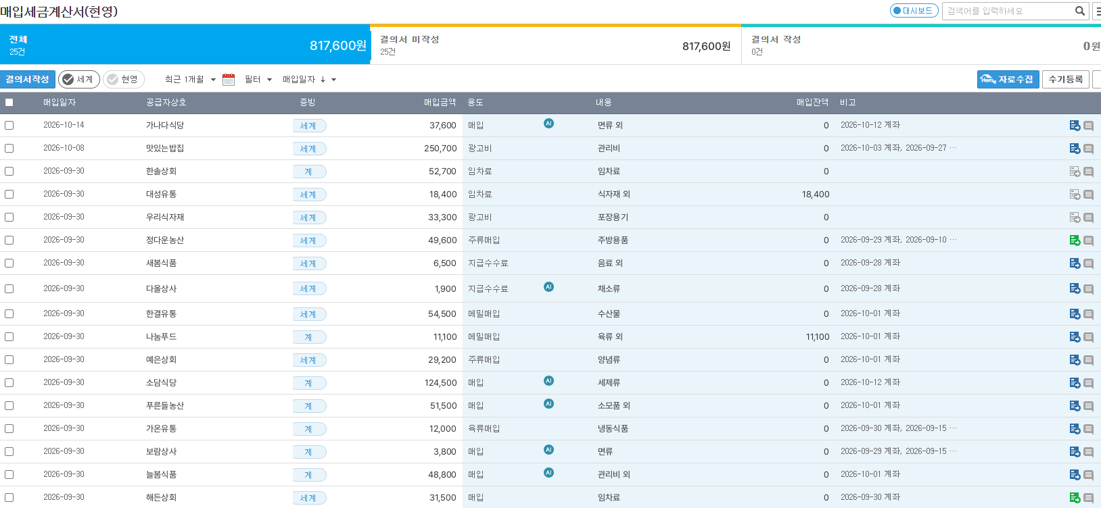Open memo icon for 대성유통 row
1101x508 pixels.
tap(1088, 195)
